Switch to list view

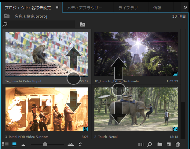(x=5, y=144)
